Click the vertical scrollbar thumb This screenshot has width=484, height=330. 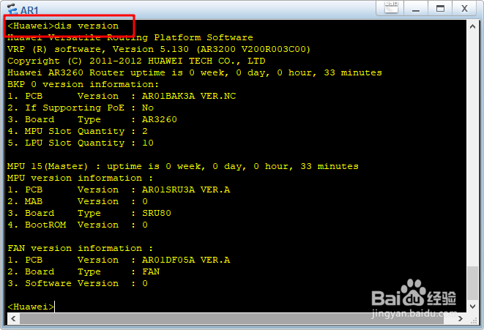click(472, 283)
